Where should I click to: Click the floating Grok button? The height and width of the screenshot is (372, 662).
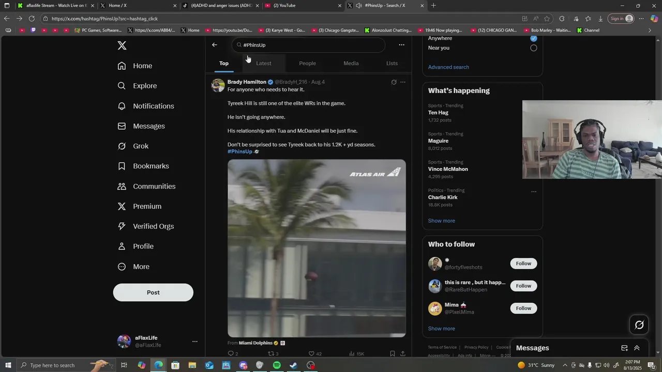click(x=639, y=325)
